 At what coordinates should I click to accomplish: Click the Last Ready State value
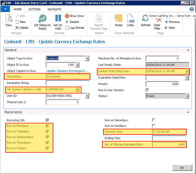tap(168, 65)
